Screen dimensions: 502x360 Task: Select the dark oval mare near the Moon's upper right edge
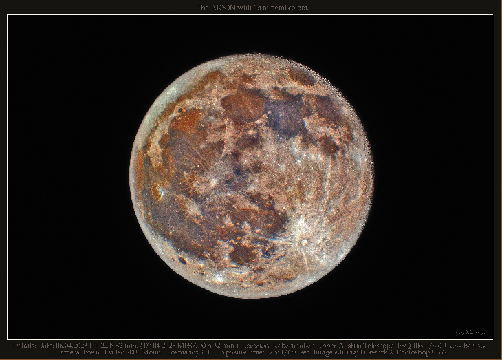(x=302, y=77)
